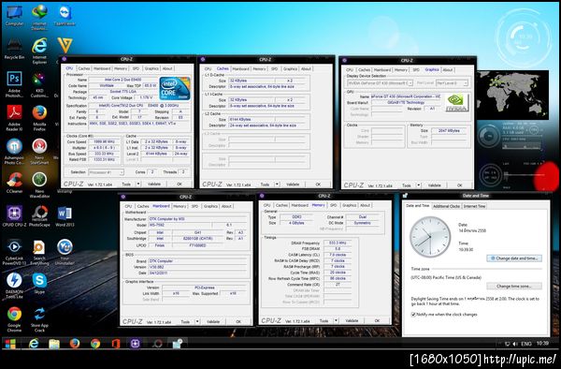Image resolution: width=561 pixels, height=369 pixels.
Task: Launch Word 2013 desktop shortcut
Action: click(x=65, y=216)
